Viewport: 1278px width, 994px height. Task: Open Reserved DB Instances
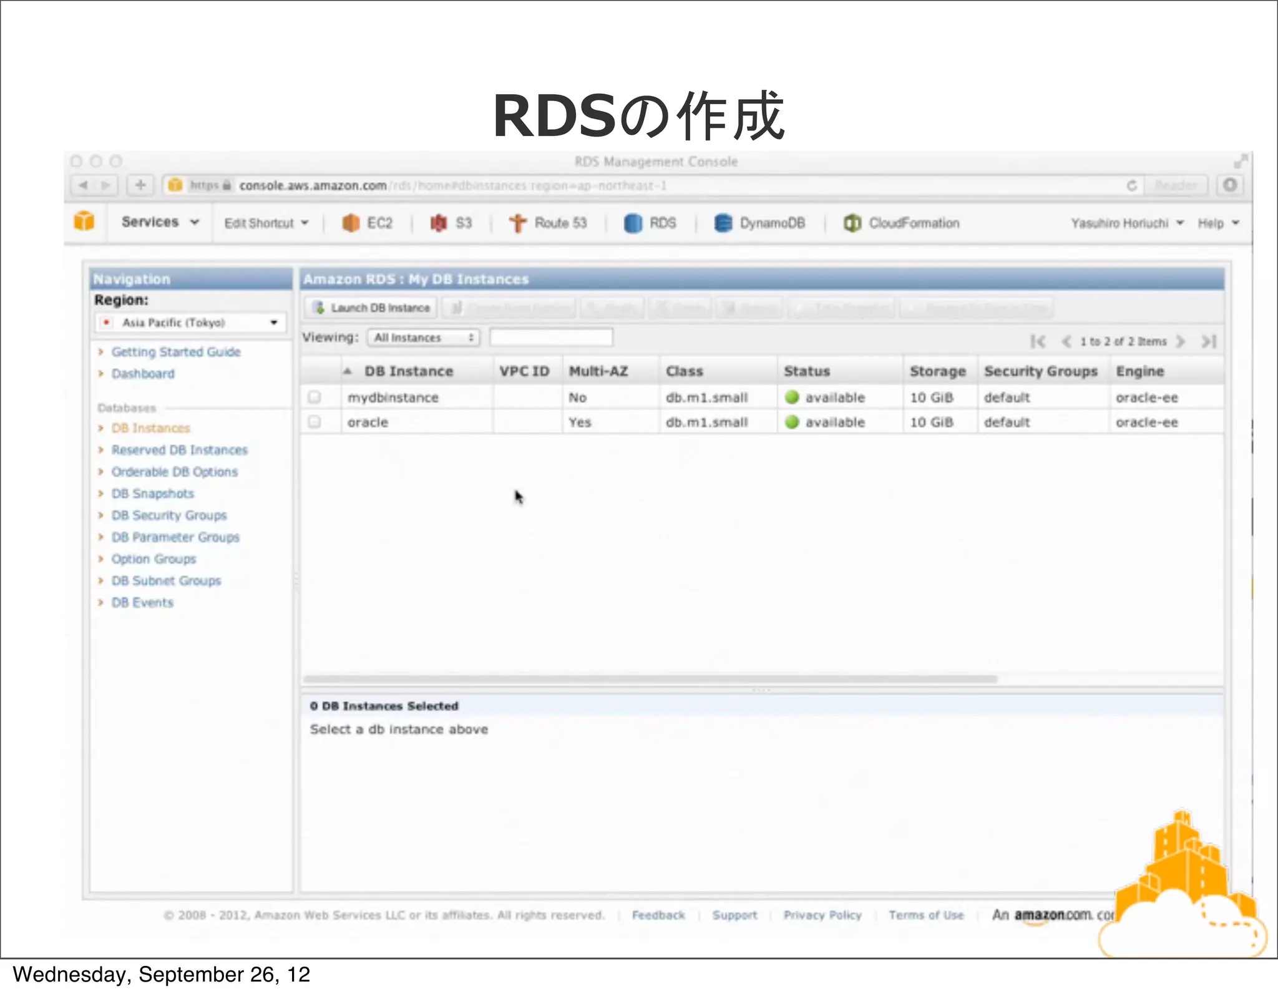pyautogui.click(x=180, y=450)
